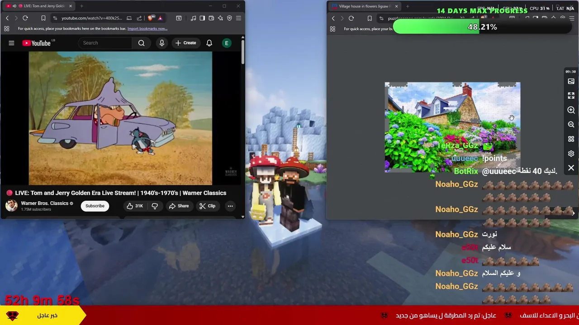Screen dimensions: 579x325
Task: Open Warner Bros. Classics channel avatar
Action: coord(11,205)
